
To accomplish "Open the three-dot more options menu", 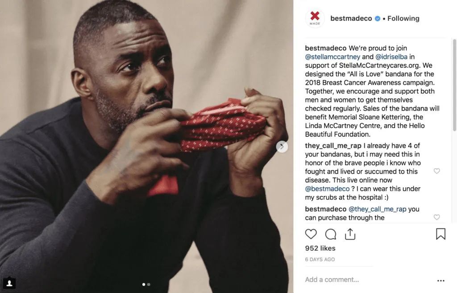I will (x=440, y=281).
